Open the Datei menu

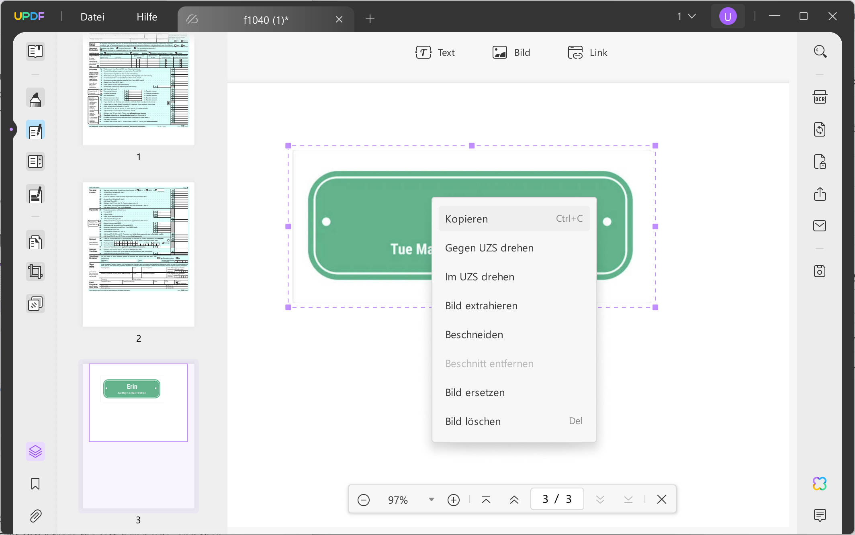pos(92,17)
